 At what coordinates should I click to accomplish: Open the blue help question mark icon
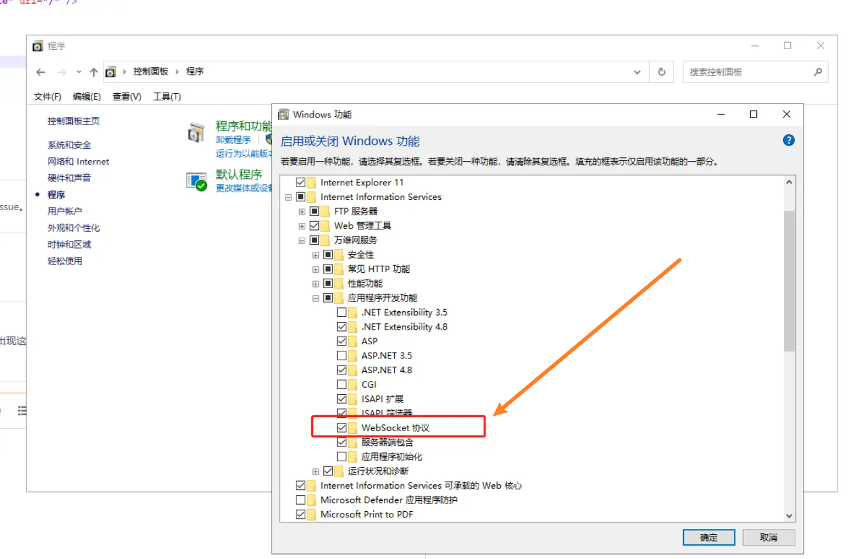coord(788,141)
